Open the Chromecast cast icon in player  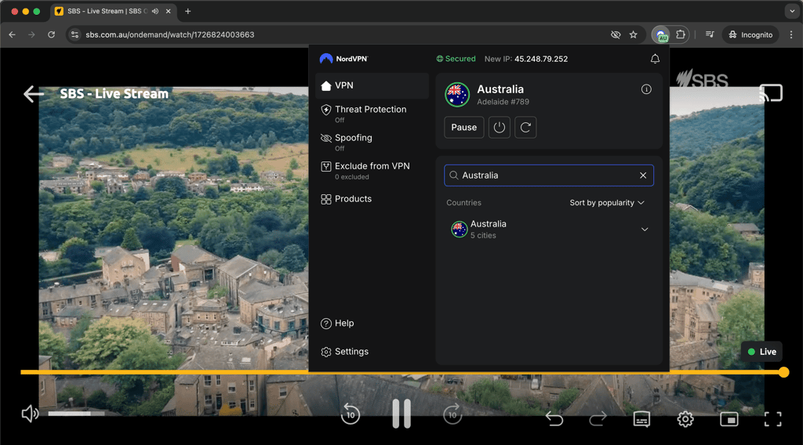click(x=771, y=92)
